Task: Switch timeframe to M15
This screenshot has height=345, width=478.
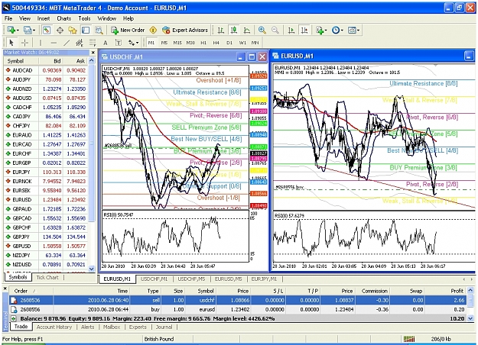Action: tap(177, 43)
